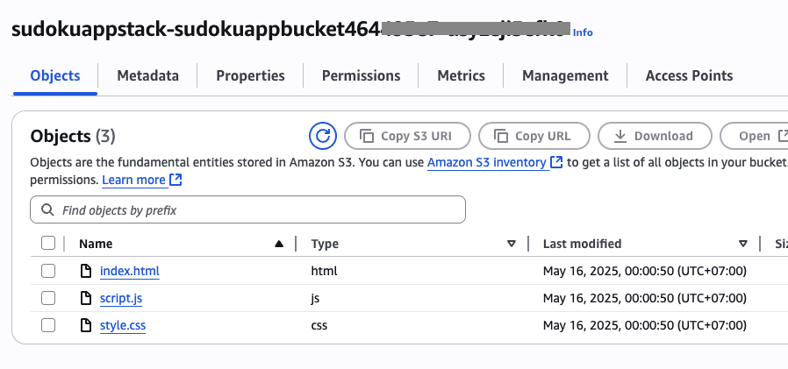Focus the Find objects by prefix field

[x=247, y=209]
